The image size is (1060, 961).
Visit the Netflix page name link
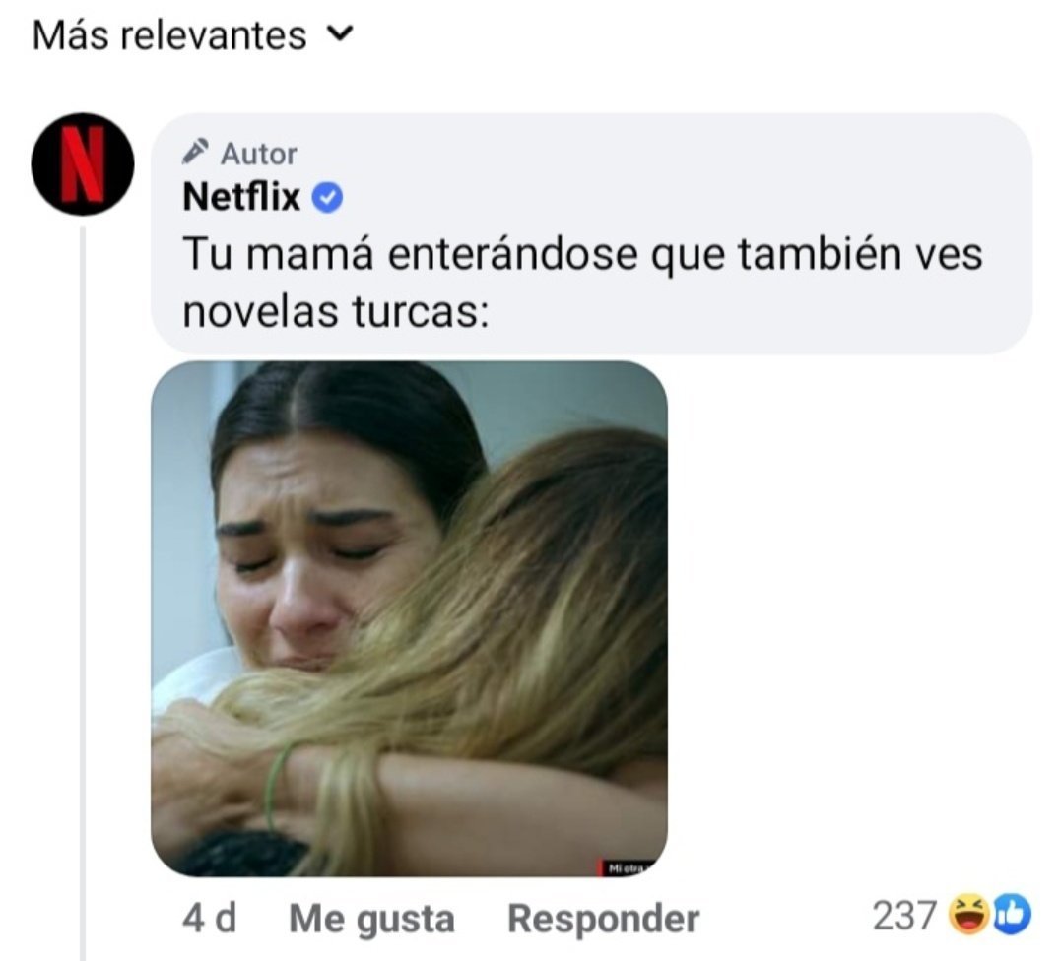pyautogui.click(x=241, y=197)
